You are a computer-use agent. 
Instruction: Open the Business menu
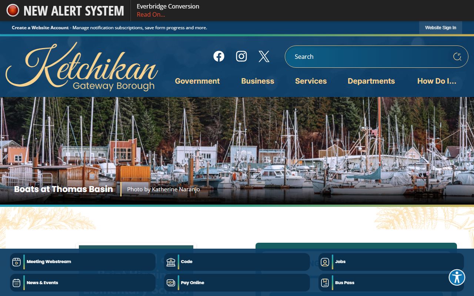tap(258, 81)
